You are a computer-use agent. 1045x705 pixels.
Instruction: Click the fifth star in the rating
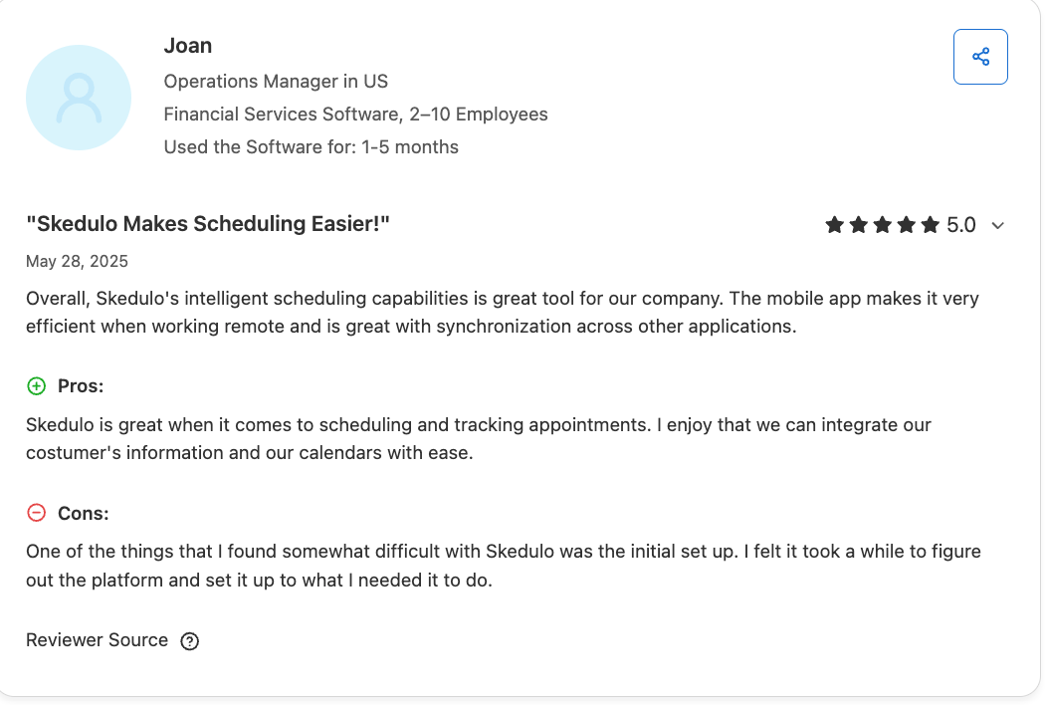[x=930, y=225]
